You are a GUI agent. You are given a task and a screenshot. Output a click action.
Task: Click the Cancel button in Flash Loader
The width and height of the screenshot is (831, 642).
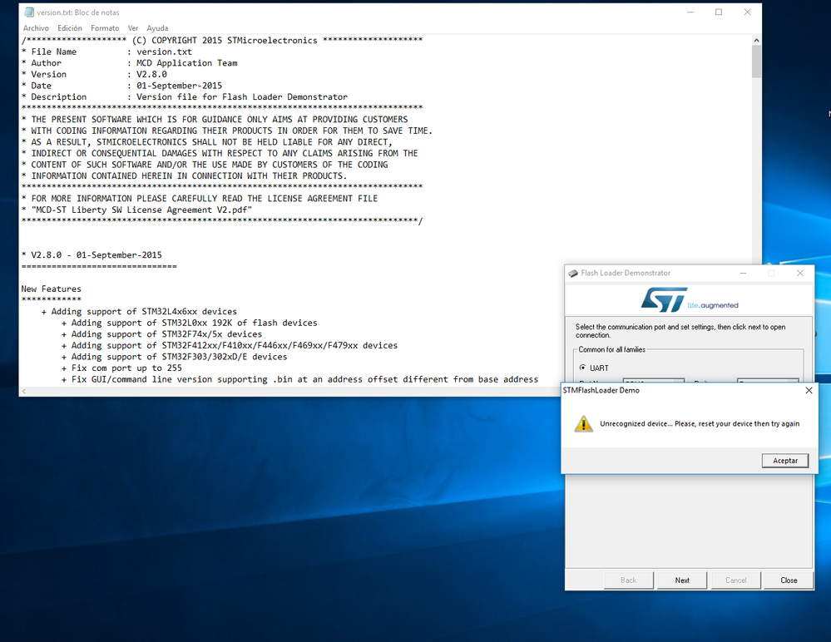[735, 580]
